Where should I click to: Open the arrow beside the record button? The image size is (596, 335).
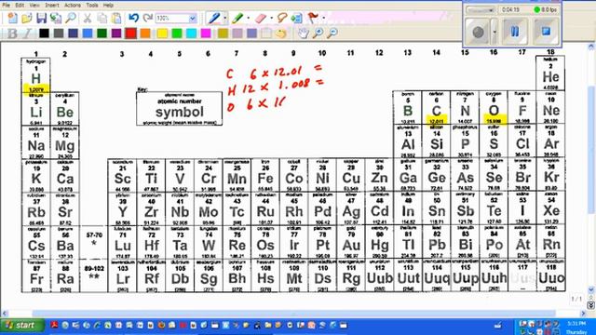pyautogui.click(x=494, y=32)
